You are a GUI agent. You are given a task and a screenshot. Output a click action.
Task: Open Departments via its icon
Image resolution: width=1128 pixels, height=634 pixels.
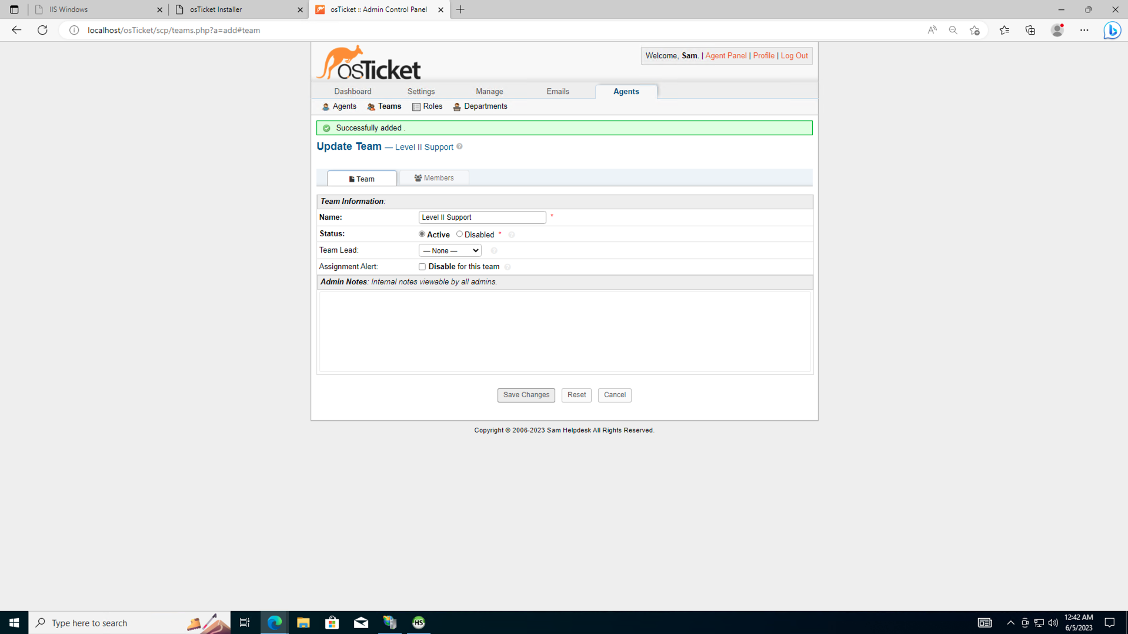[x=457, y=106]
